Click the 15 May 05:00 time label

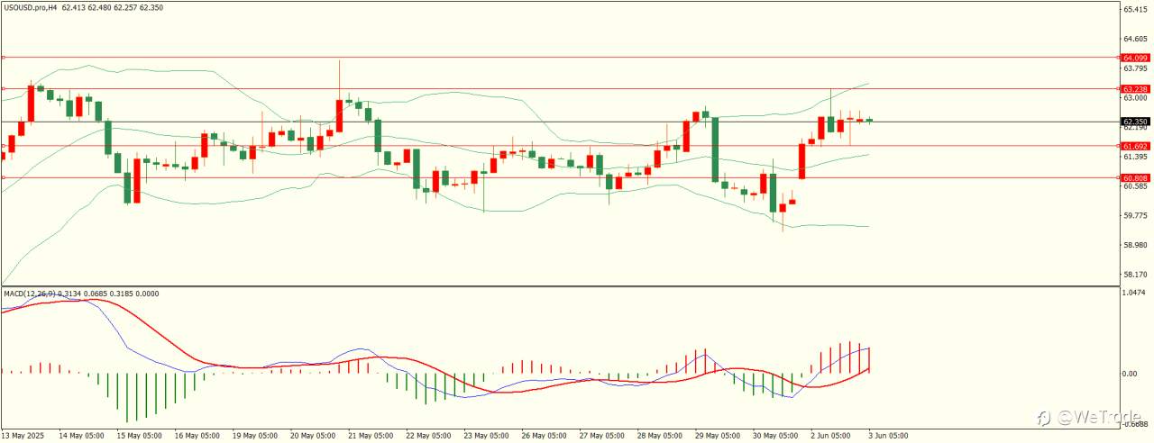point(139,436)
